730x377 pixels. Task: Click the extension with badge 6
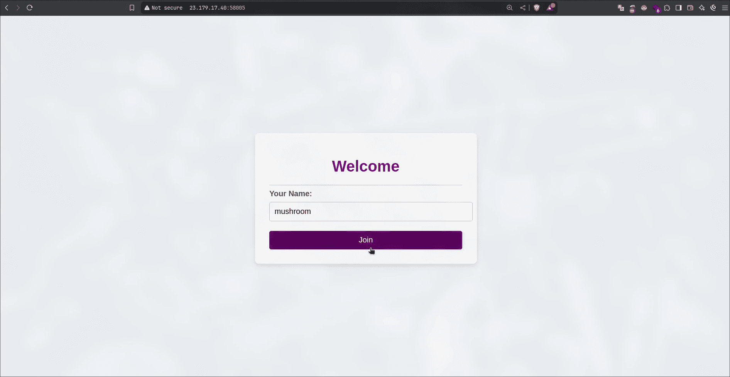656,8
